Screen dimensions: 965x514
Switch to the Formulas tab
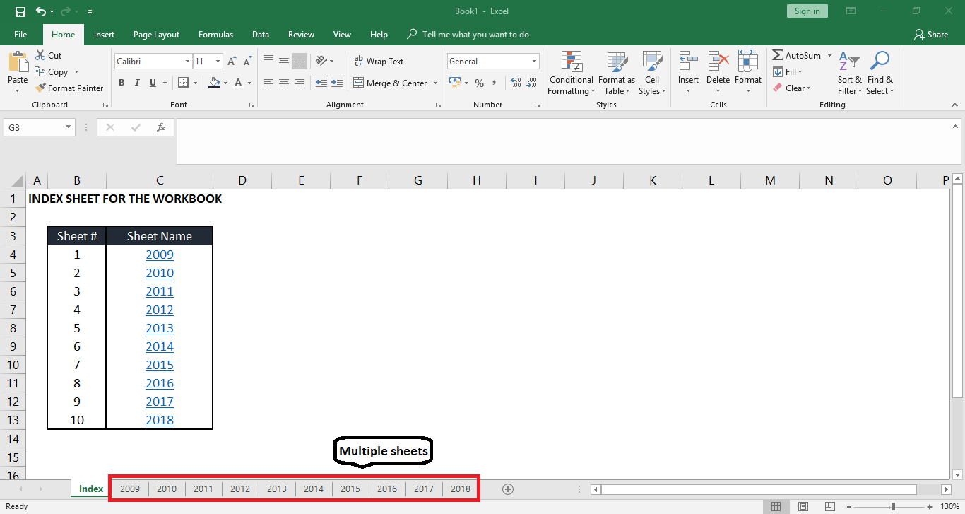click(215, 35)
